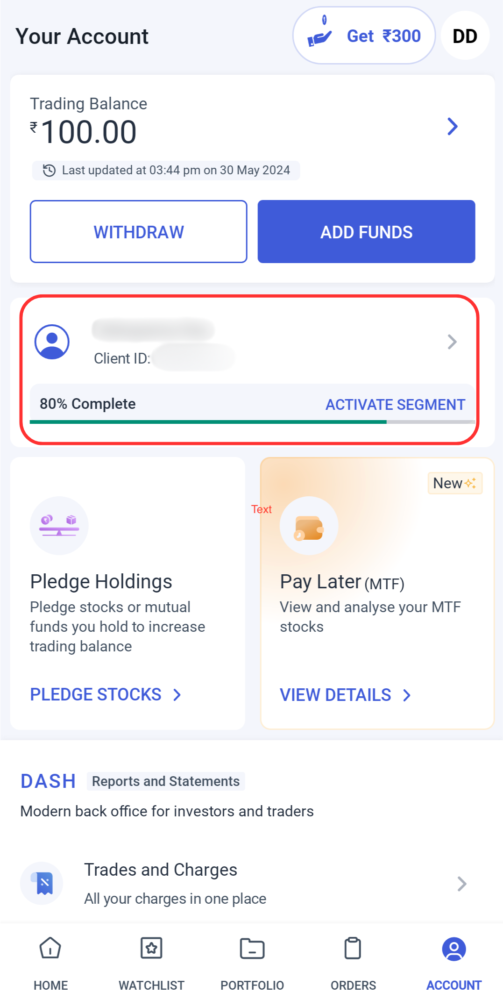Screen dimensions: 503x1000
Task: Expand Trading Balance details via chevron
Action: tap(452, 126)
